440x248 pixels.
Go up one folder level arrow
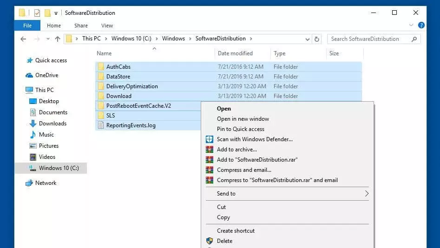(x=58, y=39)
